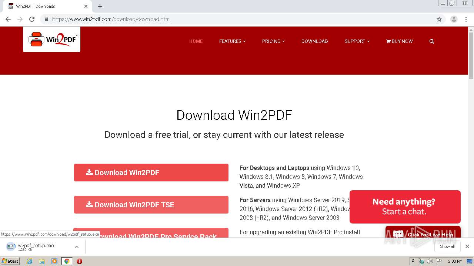474x266 pixels.
Task: Click the network tray icon
Action: pyautogui.click(x=421, y=261)
